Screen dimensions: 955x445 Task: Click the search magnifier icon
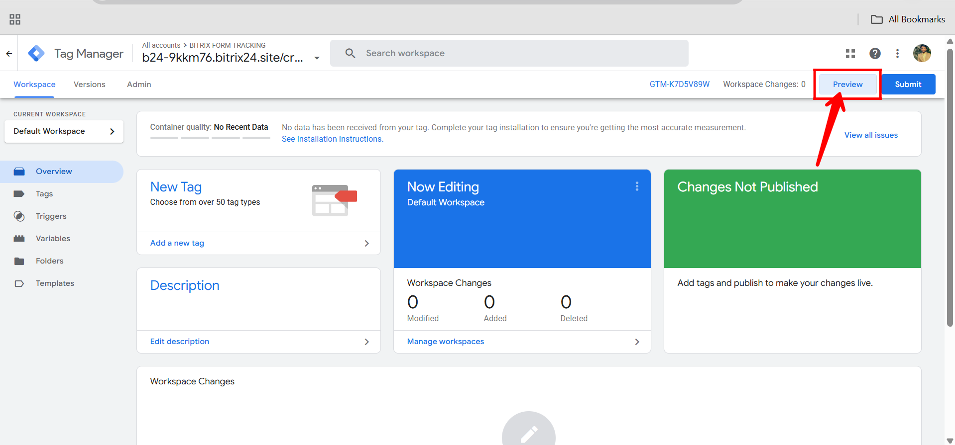tap(351, 53)
